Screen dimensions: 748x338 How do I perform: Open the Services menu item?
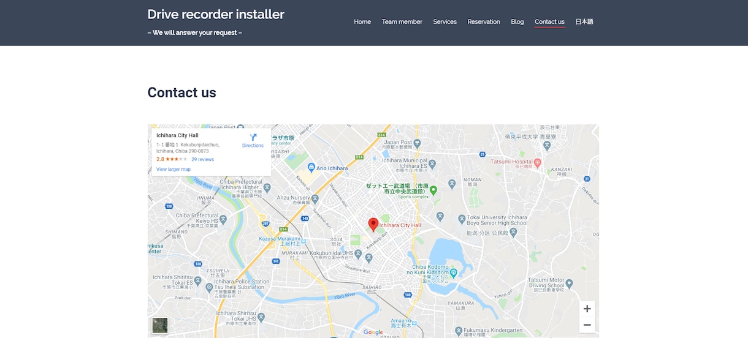[445, 21]
